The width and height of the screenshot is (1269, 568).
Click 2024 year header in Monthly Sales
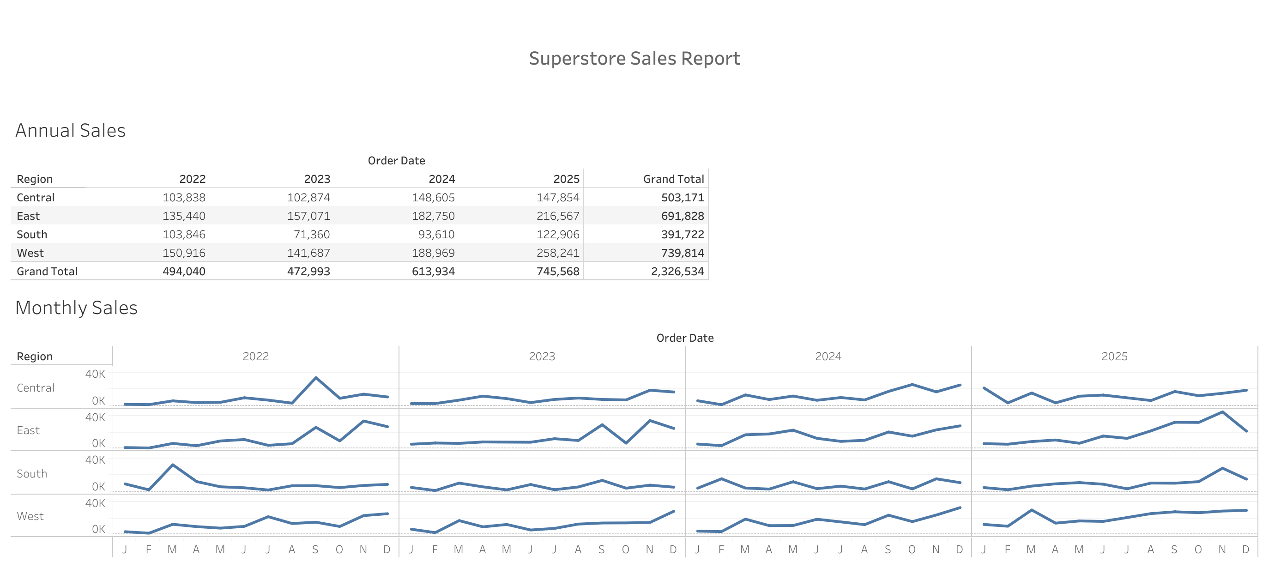pyautogui.click(x=828, y=356)
